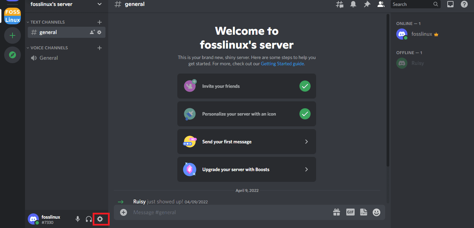474x228 pixels.
Task: Open the emoji picker
Action: coord(376,212)
